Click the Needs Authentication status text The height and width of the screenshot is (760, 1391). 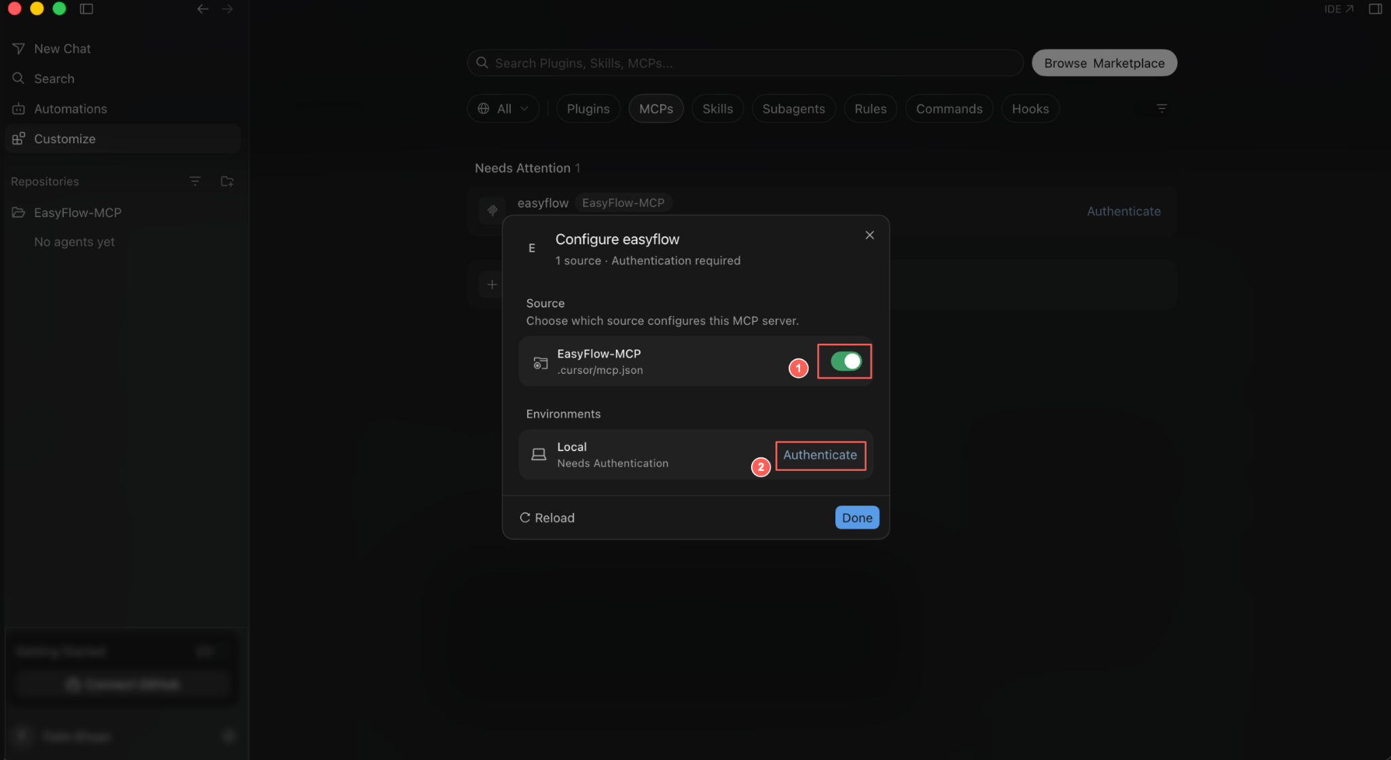[x=613, y=463]
